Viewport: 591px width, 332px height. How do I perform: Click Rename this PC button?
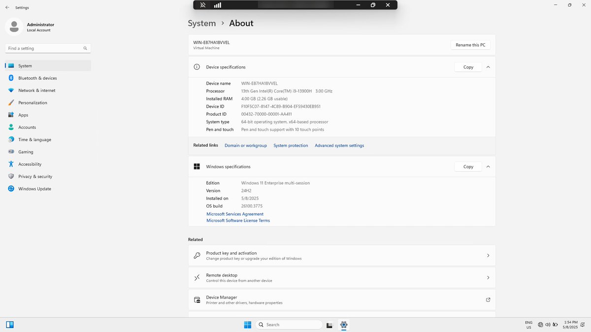click(470, 45)
